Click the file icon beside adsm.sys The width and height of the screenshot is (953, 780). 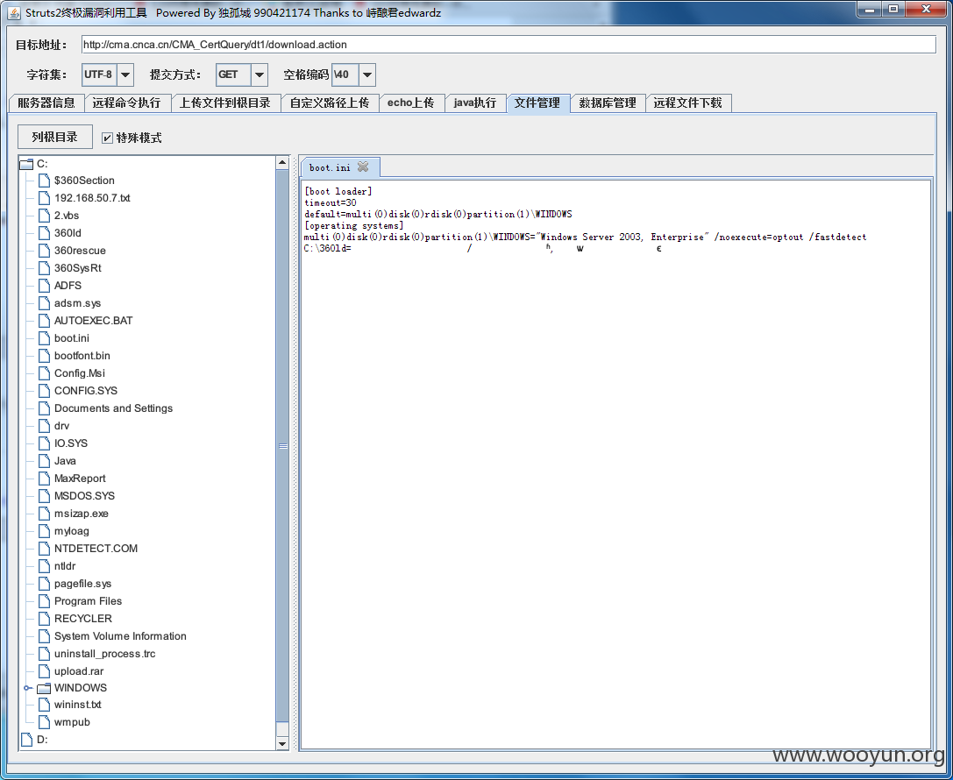click(x=44, y=303)
